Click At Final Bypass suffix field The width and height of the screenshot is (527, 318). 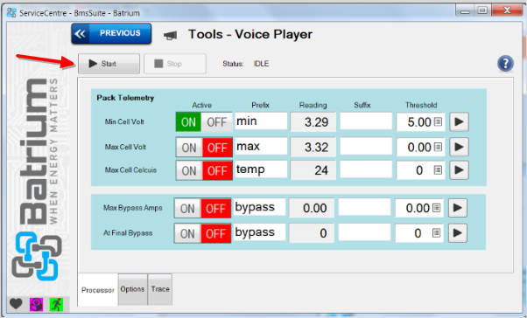coord(364,232)
